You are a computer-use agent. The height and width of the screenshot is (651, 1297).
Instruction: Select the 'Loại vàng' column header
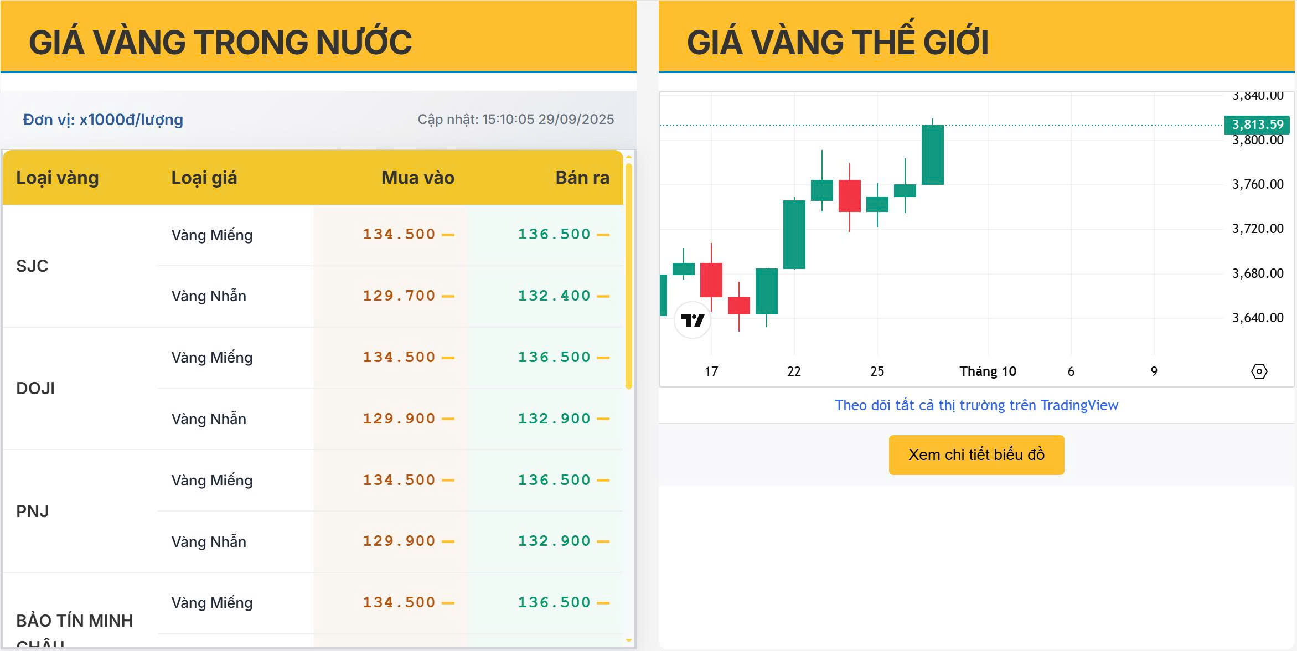[58, 178]
